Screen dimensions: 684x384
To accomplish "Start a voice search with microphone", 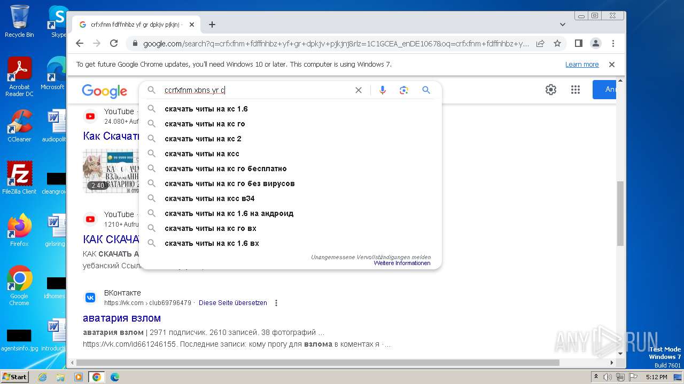I will [x=383, y=90].
